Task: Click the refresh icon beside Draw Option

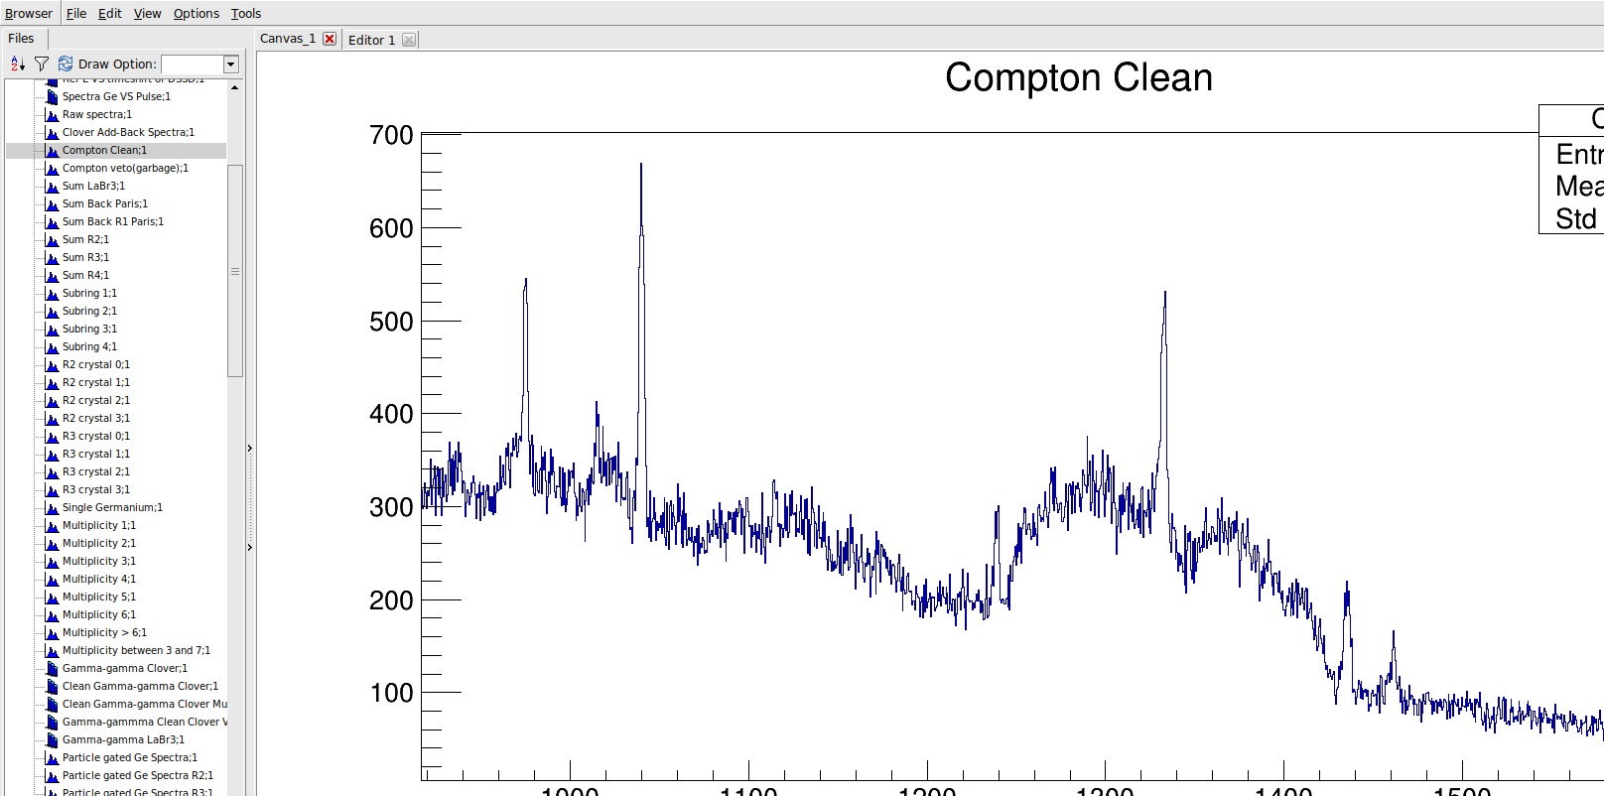Action: coord(66,64)
